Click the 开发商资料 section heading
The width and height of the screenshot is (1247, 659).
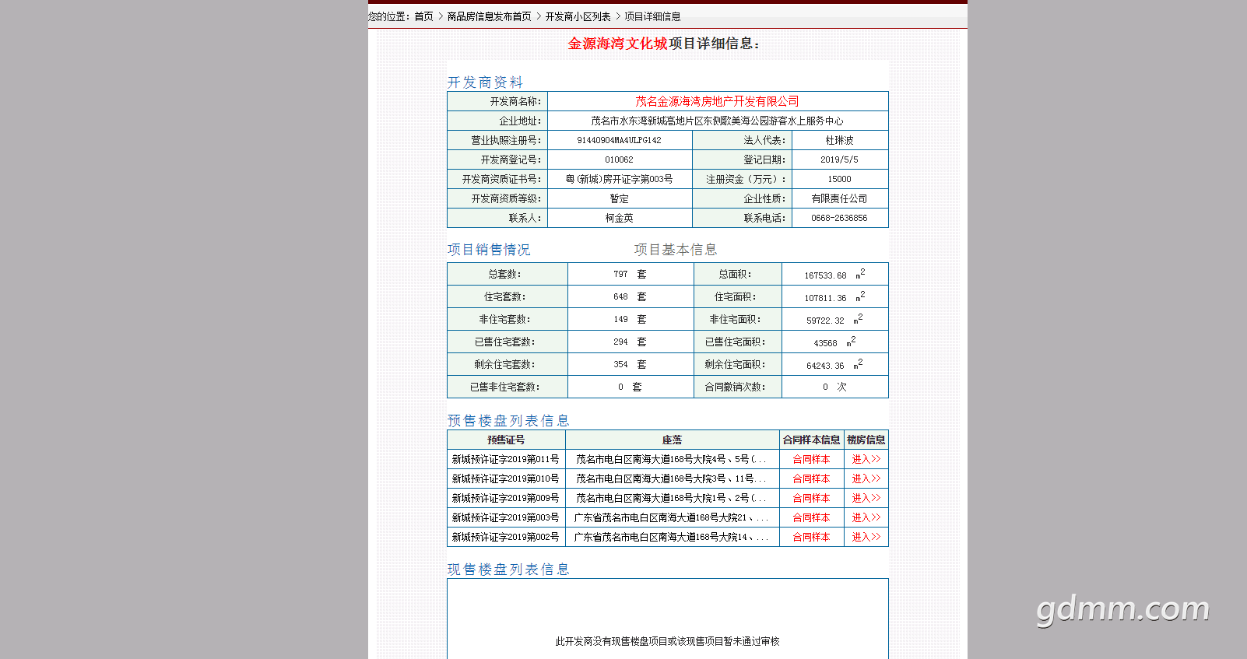tap(485, 82)
